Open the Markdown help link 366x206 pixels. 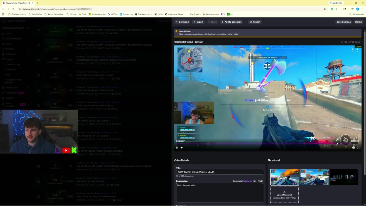[x=247, y=181]
